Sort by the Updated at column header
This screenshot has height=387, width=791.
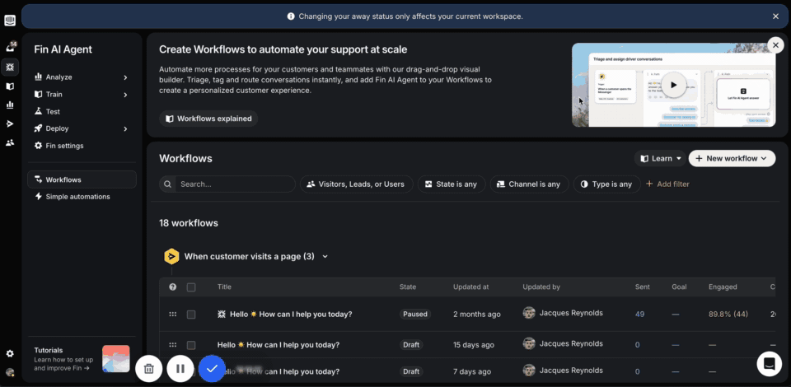[470, 287]
